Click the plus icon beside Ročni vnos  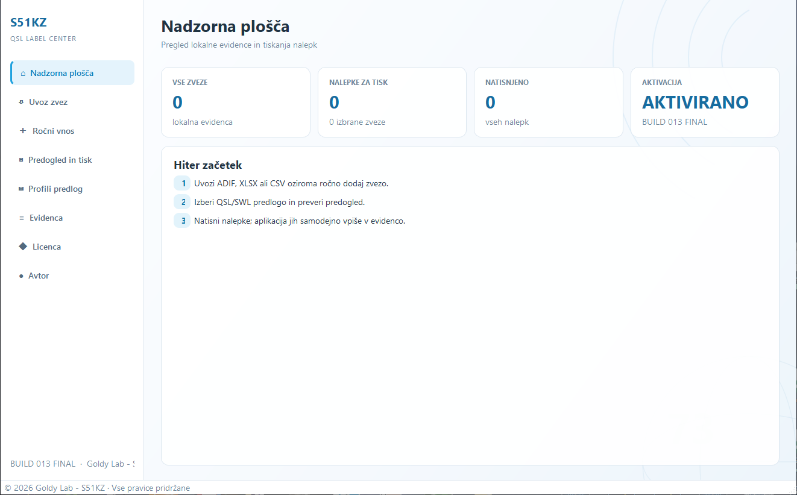coord(23,131)
